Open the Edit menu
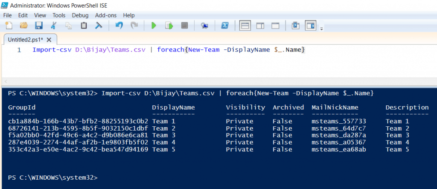437x189 pixels. [23, 15]
